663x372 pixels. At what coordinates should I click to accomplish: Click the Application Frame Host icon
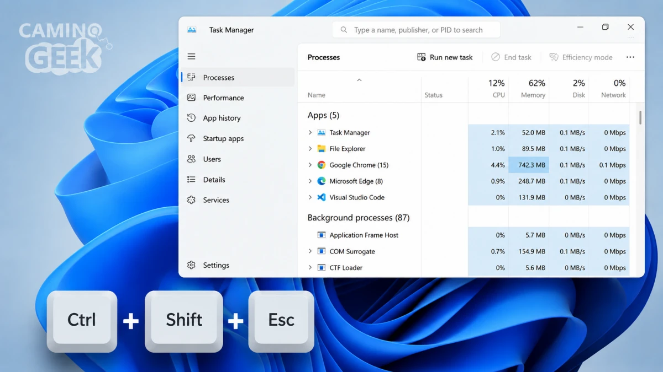321,235
